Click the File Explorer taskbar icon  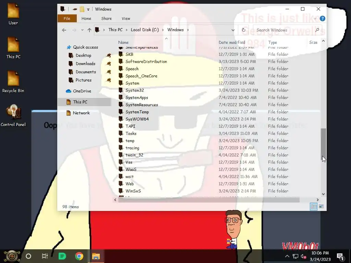click(x=96, y=256)
